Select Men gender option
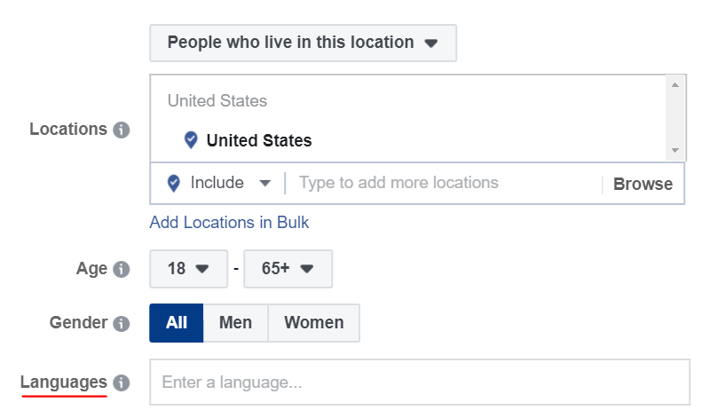The width and height of the screenshot is (702, 418). [x=235, y=323]
